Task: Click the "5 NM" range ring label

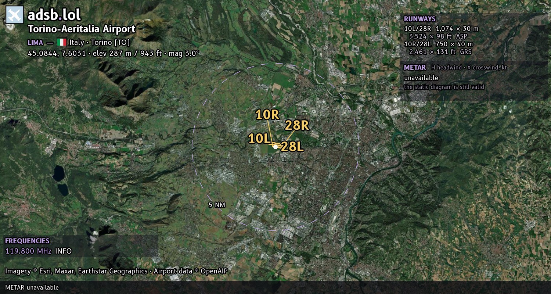Action: tap(217, 205)
